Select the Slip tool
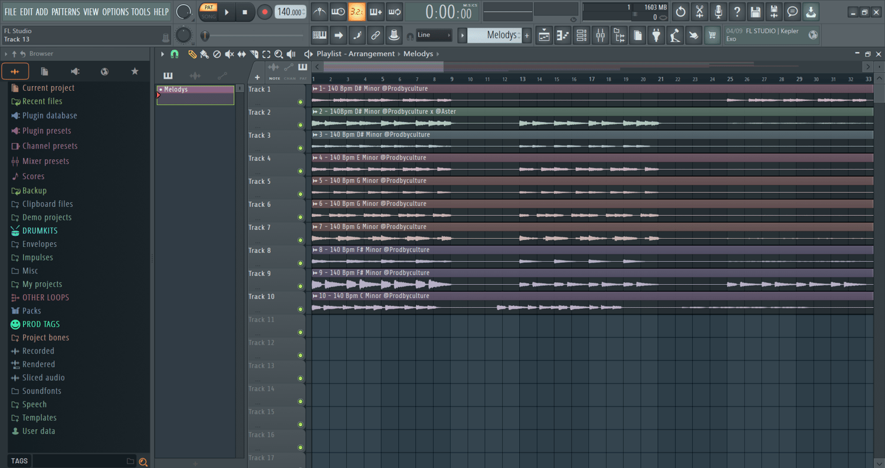 point(242,54)
